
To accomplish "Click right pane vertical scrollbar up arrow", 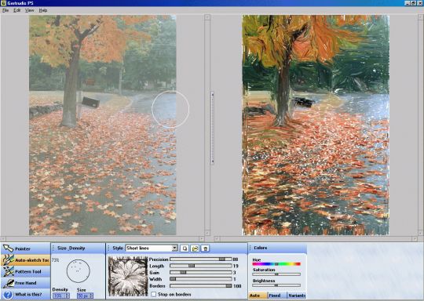I will click(421, 17).
